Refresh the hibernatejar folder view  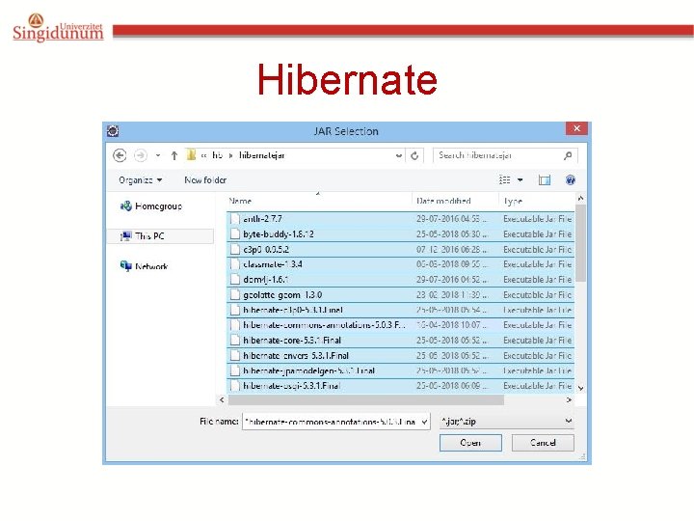(x=414, y=155)
